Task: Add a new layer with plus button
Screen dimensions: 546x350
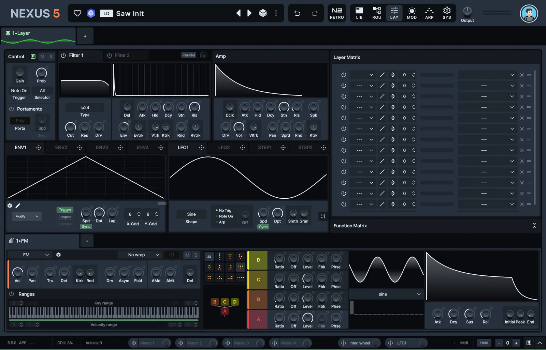Action: tap(85, 36)
